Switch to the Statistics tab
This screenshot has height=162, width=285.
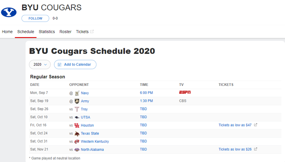coord(47,32)
